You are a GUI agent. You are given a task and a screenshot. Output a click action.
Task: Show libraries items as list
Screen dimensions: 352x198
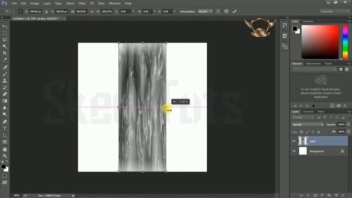coord(347,69)
